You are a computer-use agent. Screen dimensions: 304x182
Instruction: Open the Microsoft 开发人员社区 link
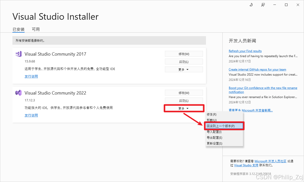[271, 161]
